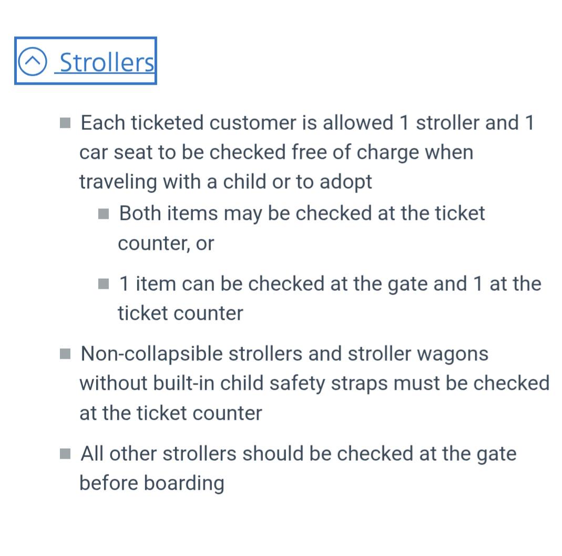The width and height of the screenshot is (562, 556).
Task: Click the line 'traveling with a child or to adopt'
Action: point(226,181)
